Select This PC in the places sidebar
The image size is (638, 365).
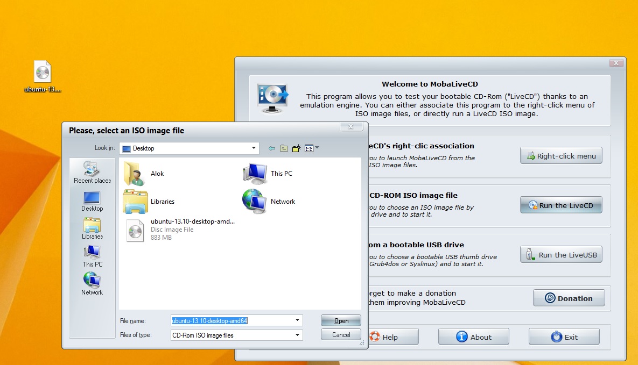pyautogui.click(x=92, y=256)
